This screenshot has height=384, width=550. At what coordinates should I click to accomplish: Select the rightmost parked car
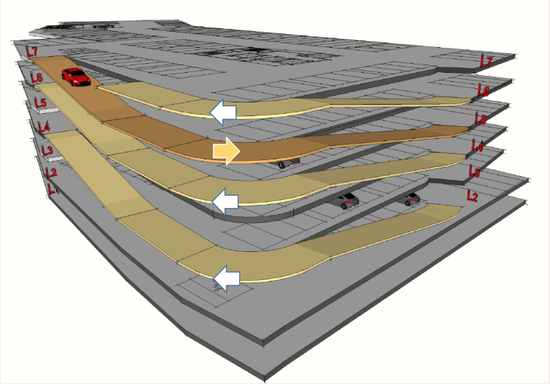click(x=411, y=200)
